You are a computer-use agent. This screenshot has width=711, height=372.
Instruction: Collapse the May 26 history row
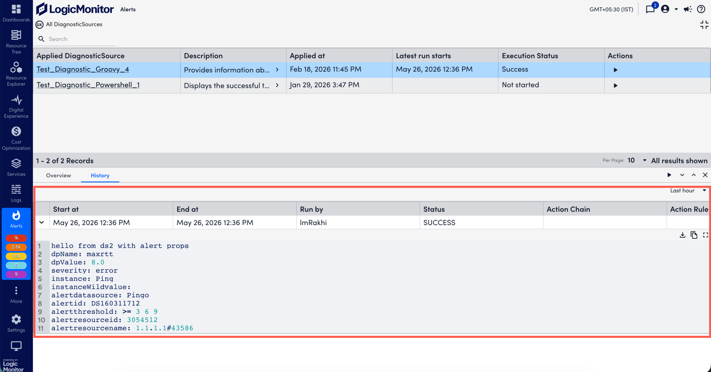[x=42, y=223]
